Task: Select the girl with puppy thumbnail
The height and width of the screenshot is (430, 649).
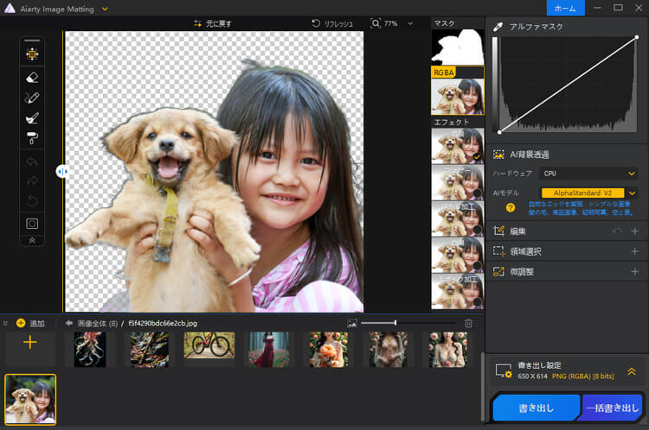Action: [x=30, y=400]
